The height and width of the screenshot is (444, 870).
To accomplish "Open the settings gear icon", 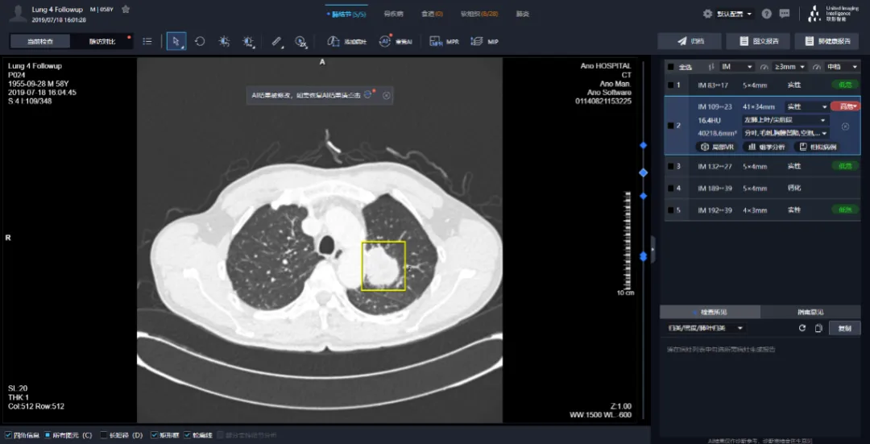I will tap(707, 14).
